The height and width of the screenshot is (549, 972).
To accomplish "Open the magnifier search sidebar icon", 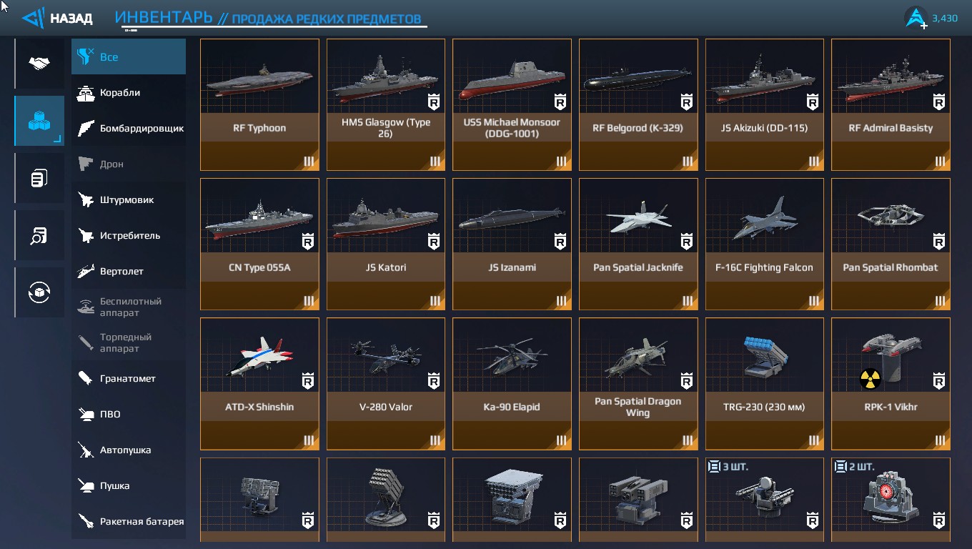I will tap(39, 235).
